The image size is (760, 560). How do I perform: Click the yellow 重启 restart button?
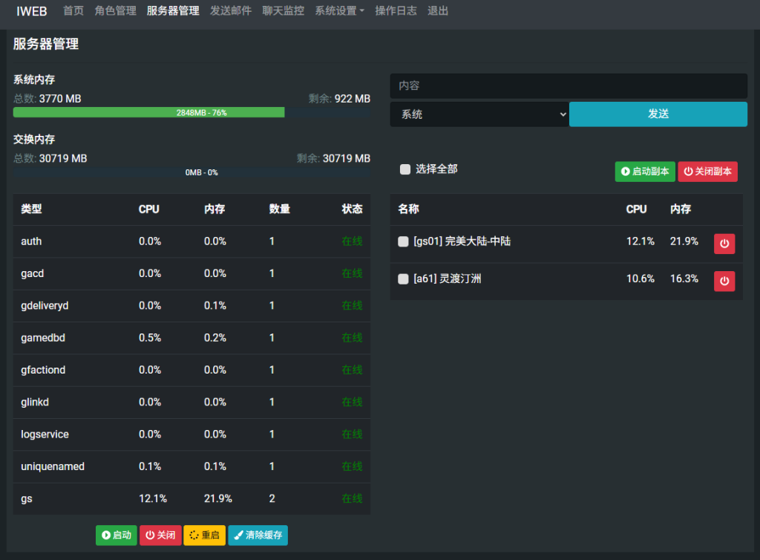(204, 535)
